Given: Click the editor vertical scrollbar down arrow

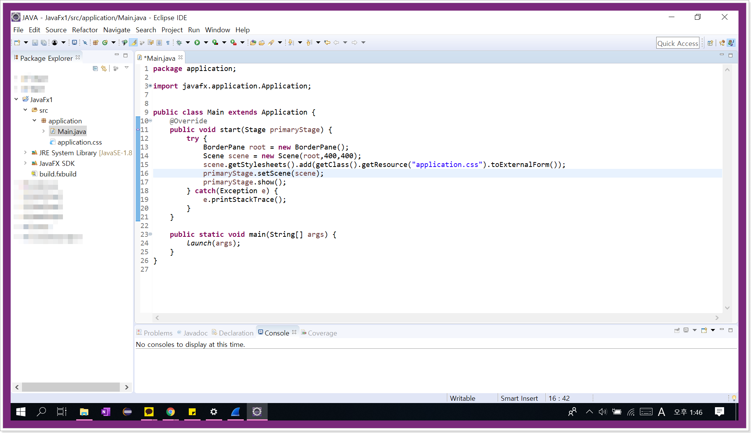Looking at the screenshot, I should coord(727,308).
